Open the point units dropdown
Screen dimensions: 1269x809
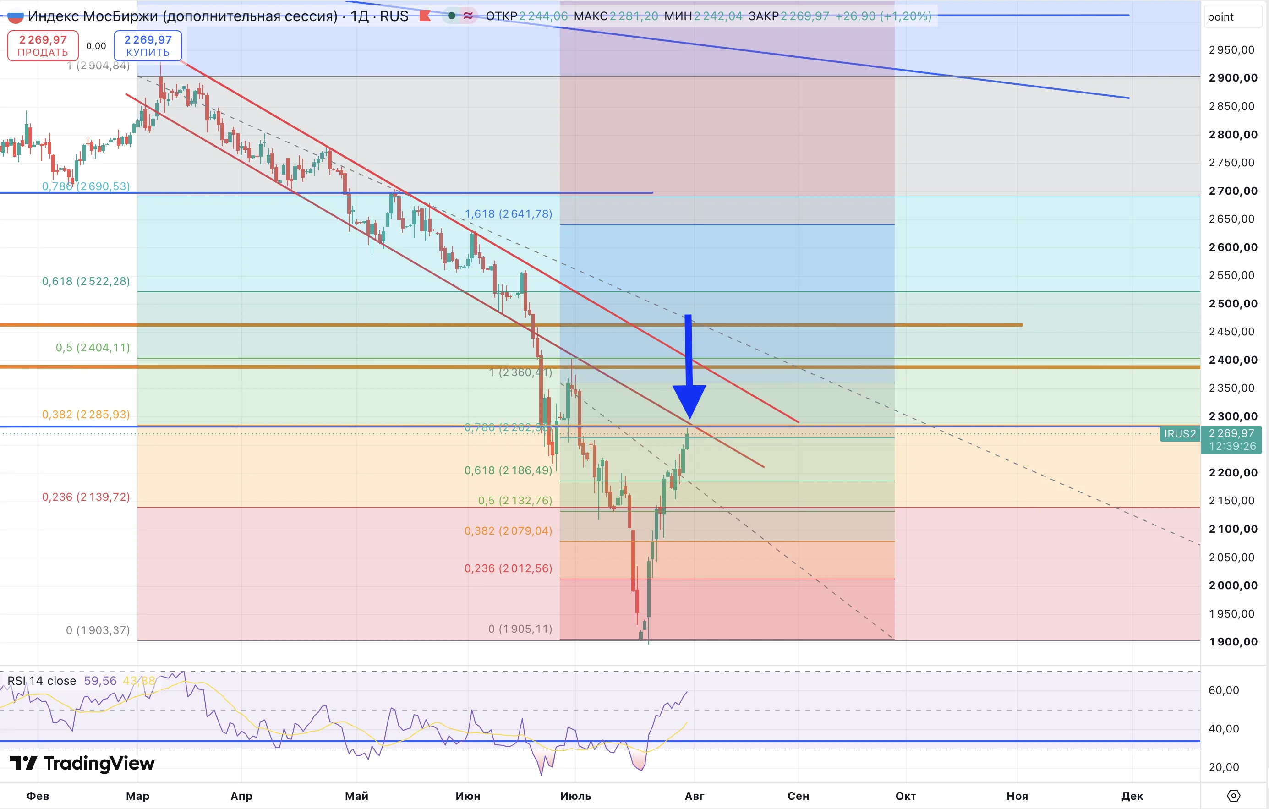pos(1233,17)
